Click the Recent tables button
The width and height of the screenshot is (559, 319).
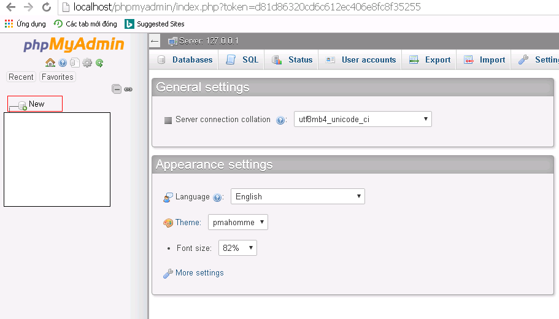point(21,77)
